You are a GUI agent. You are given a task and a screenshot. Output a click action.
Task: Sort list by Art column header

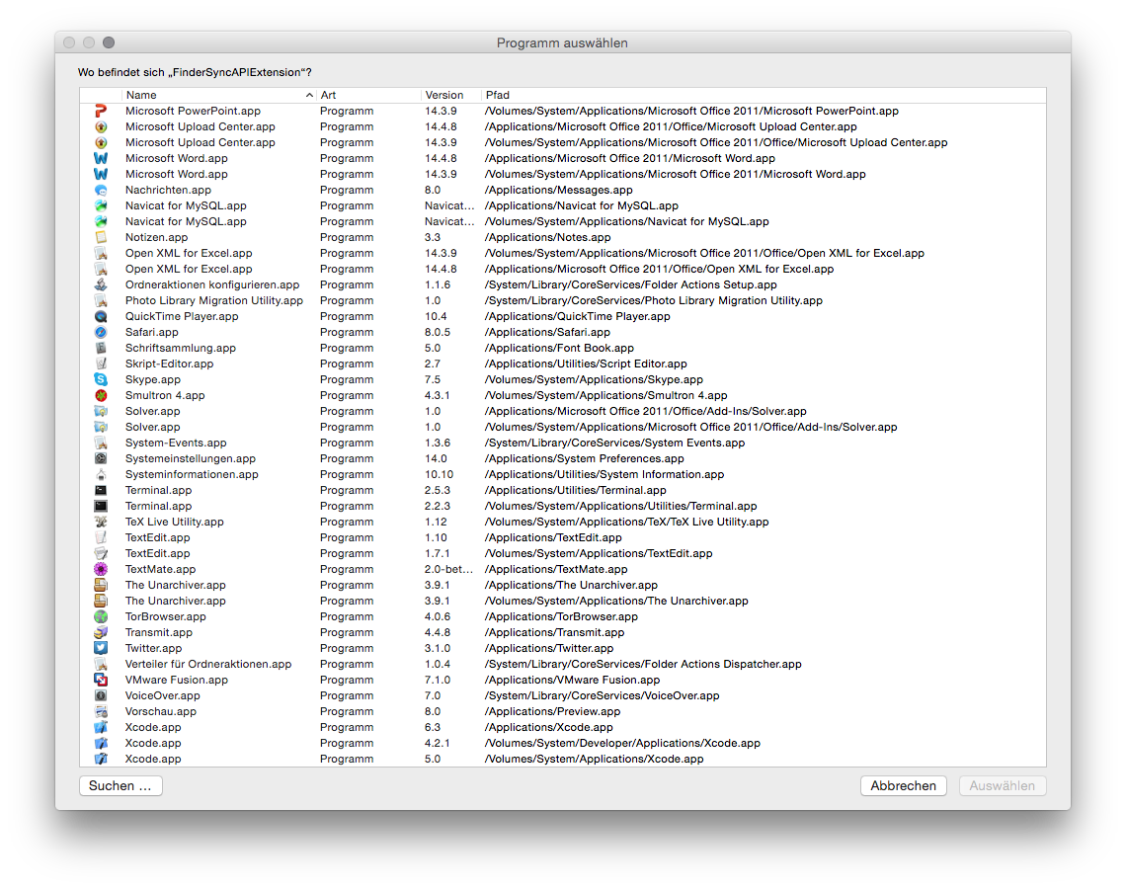pyautogui.click(x=365, y=95)
